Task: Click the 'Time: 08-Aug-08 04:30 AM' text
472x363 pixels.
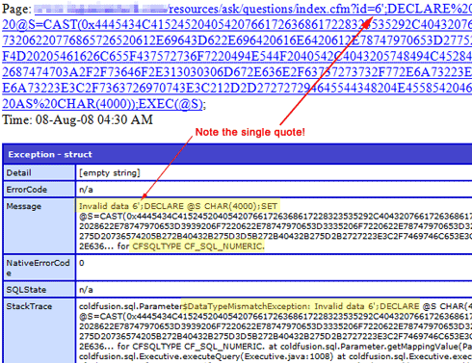Action: (x=77, y=119)
